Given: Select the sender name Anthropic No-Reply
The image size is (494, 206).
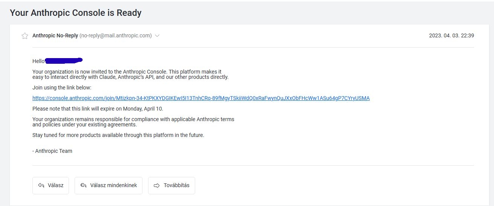Looking at the screenshot, I should 55,36.
